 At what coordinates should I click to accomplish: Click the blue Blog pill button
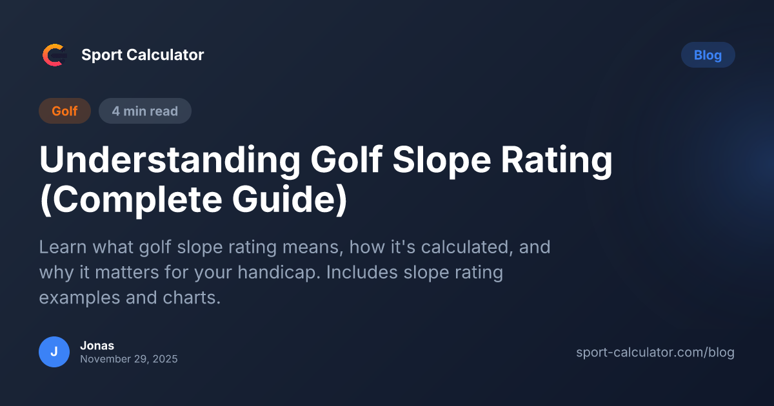(708, 55)
